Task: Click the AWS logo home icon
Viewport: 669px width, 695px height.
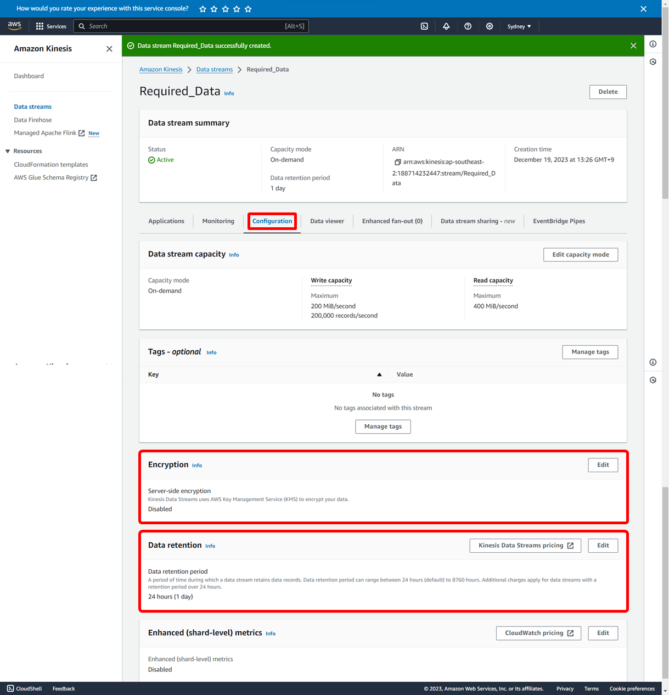Action: tap(15, 26)
